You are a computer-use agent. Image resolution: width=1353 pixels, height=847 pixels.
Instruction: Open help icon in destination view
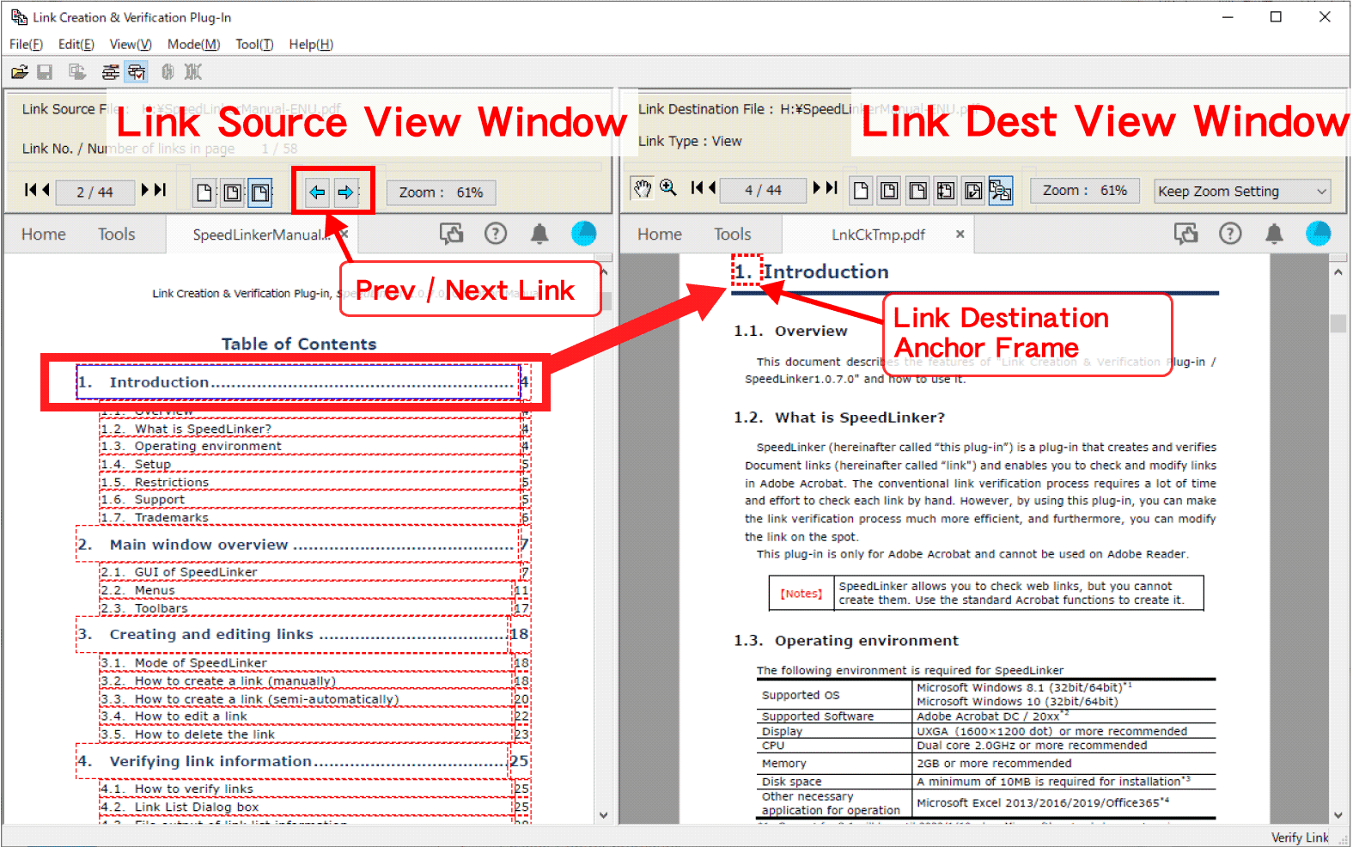tap(1230, 234)
